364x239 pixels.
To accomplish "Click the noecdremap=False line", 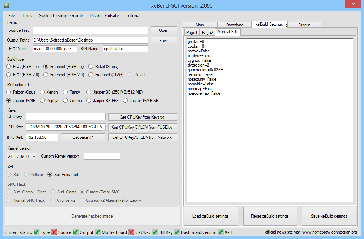I will tap(204, 93).
